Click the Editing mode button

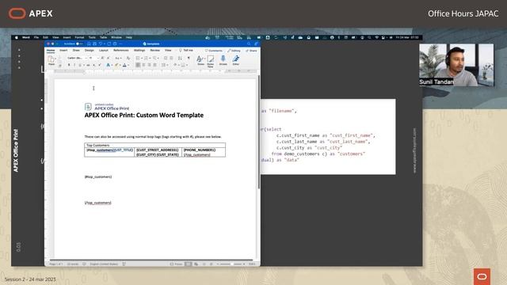pos(234,51)
